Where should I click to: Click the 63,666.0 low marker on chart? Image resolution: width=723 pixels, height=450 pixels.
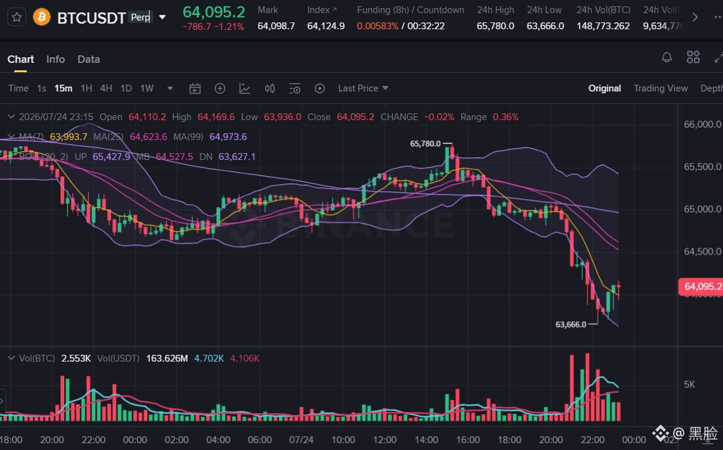[571, 325]
